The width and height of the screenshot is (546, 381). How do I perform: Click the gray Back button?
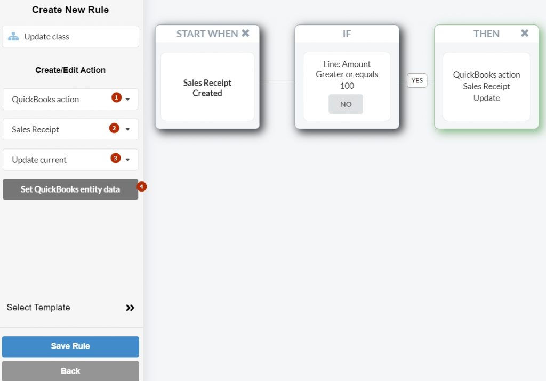(x=70, y=371)
